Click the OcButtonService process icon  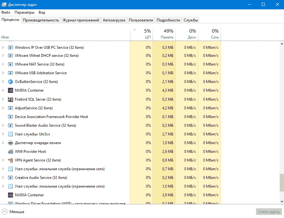[x=11, y=82]
